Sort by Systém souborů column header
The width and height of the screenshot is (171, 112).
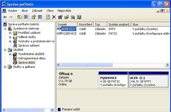[119, 24]
